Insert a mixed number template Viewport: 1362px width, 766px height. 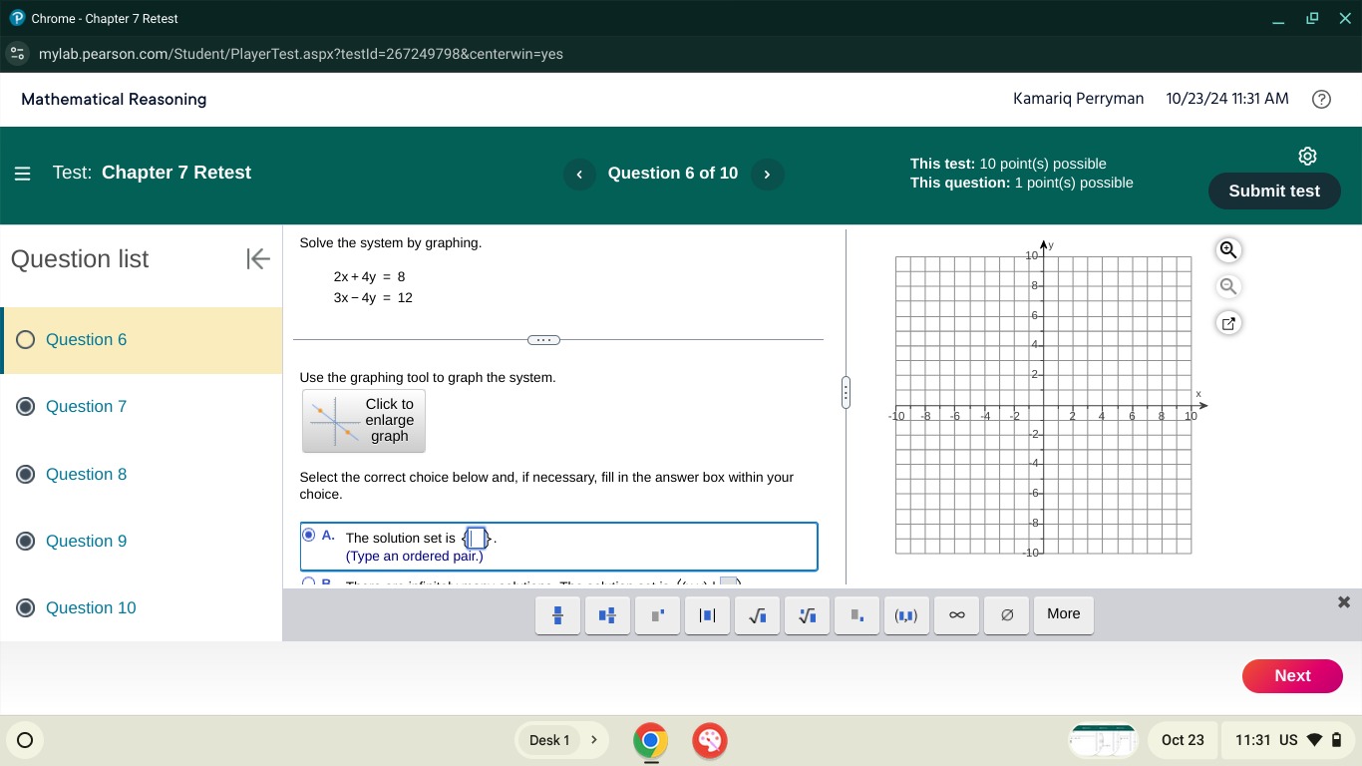tap(607, 615)
